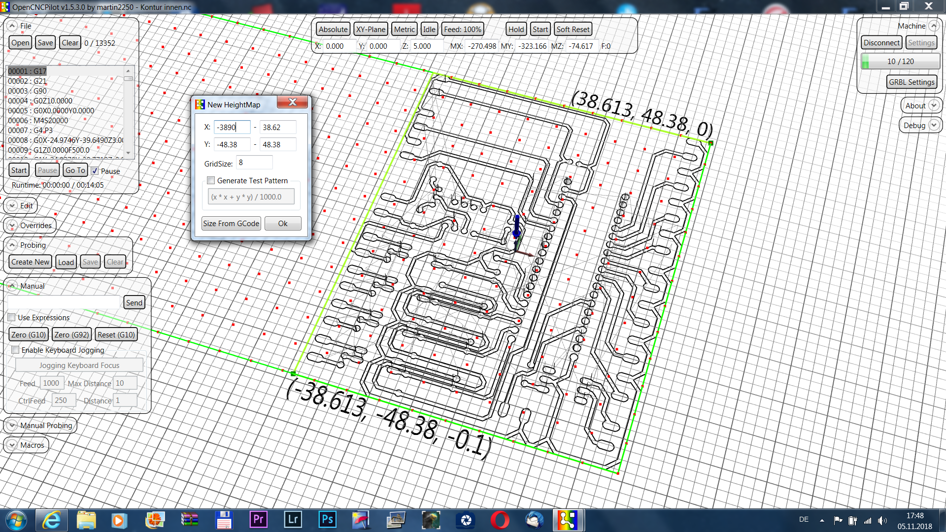Select XY-Plane tab in toolbar
The image size is (946, 532).
coord(371,29)
